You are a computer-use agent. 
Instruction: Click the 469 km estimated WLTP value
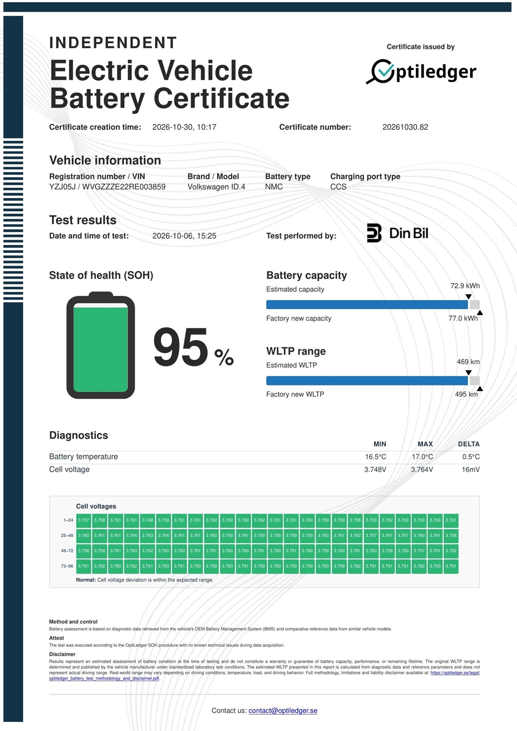(468, 362)
